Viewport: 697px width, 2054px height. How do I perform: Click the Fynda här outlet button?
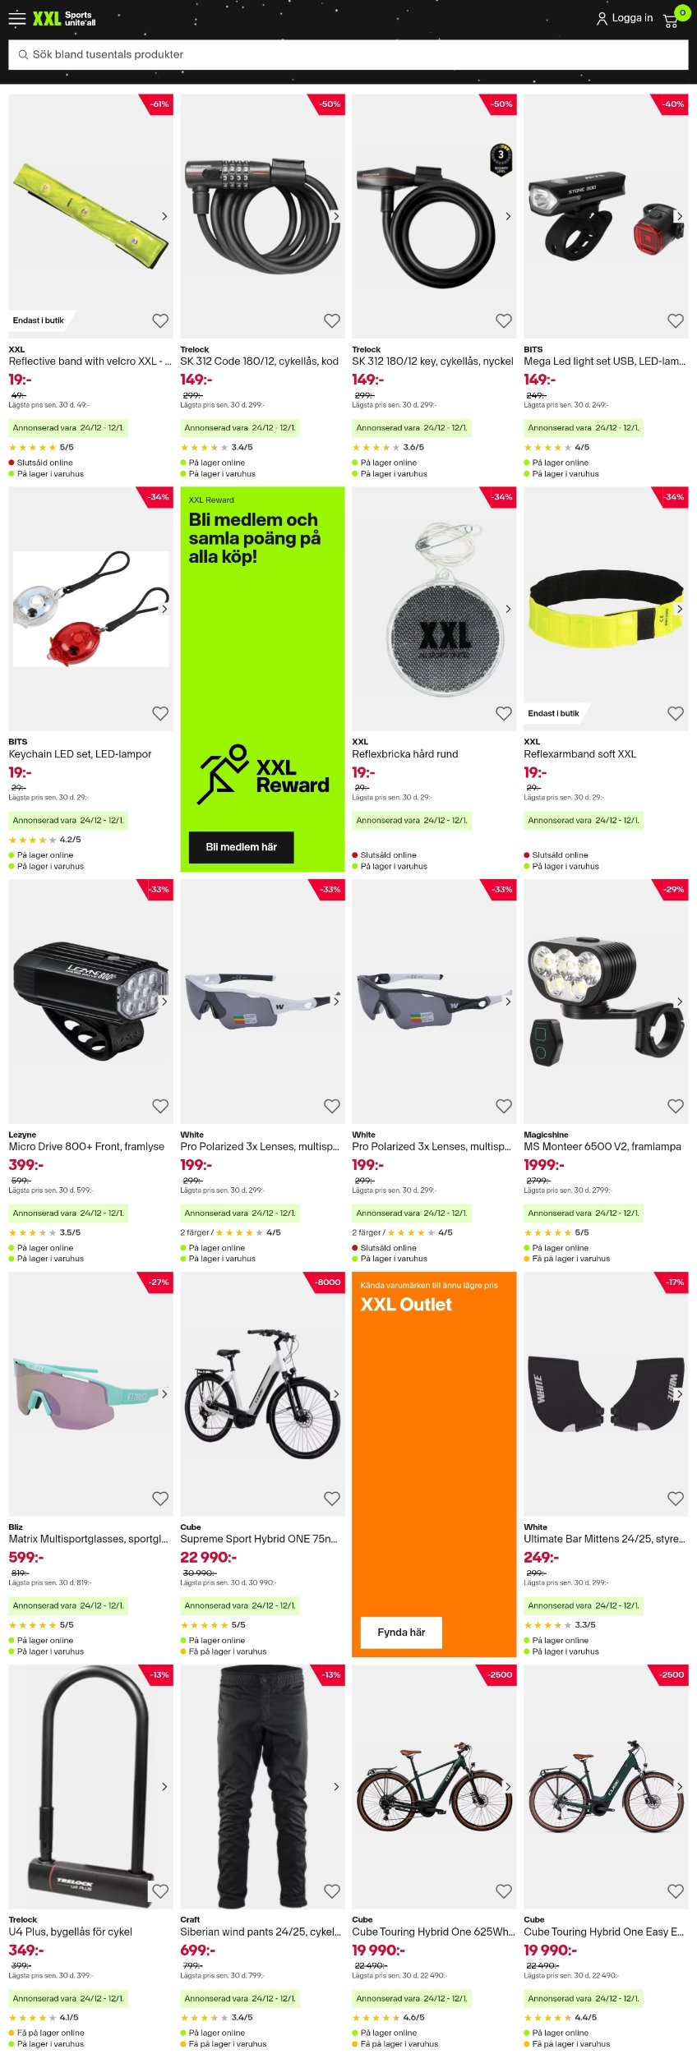(401, 1633)
